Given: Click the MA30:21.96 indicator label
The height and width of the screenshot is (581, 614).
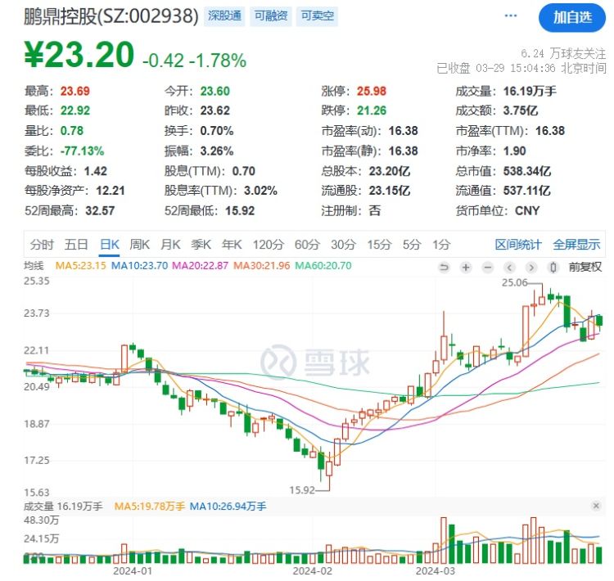Looking at the screenshot, I should 262,265.
